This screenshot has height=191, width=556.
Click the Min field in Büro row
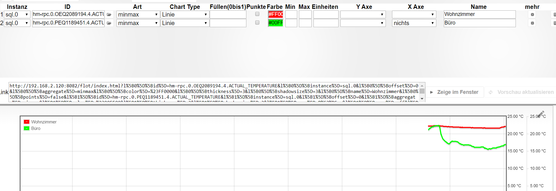291,23
